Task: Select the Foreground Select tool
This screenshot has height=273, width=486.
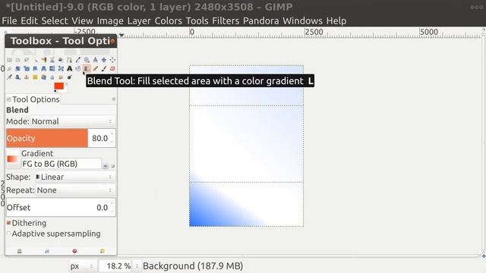Action: [61, 60]
